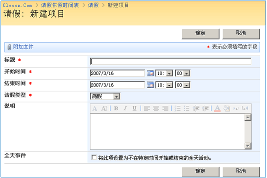This screenshot has width=267, height=178.
Task: Click inside the 说明 description text area
Action: coord(167,132)
